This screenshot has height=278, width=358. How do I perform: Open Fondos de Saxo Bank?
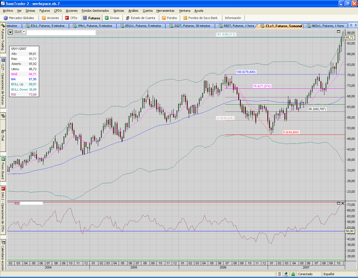pos(200,18)
